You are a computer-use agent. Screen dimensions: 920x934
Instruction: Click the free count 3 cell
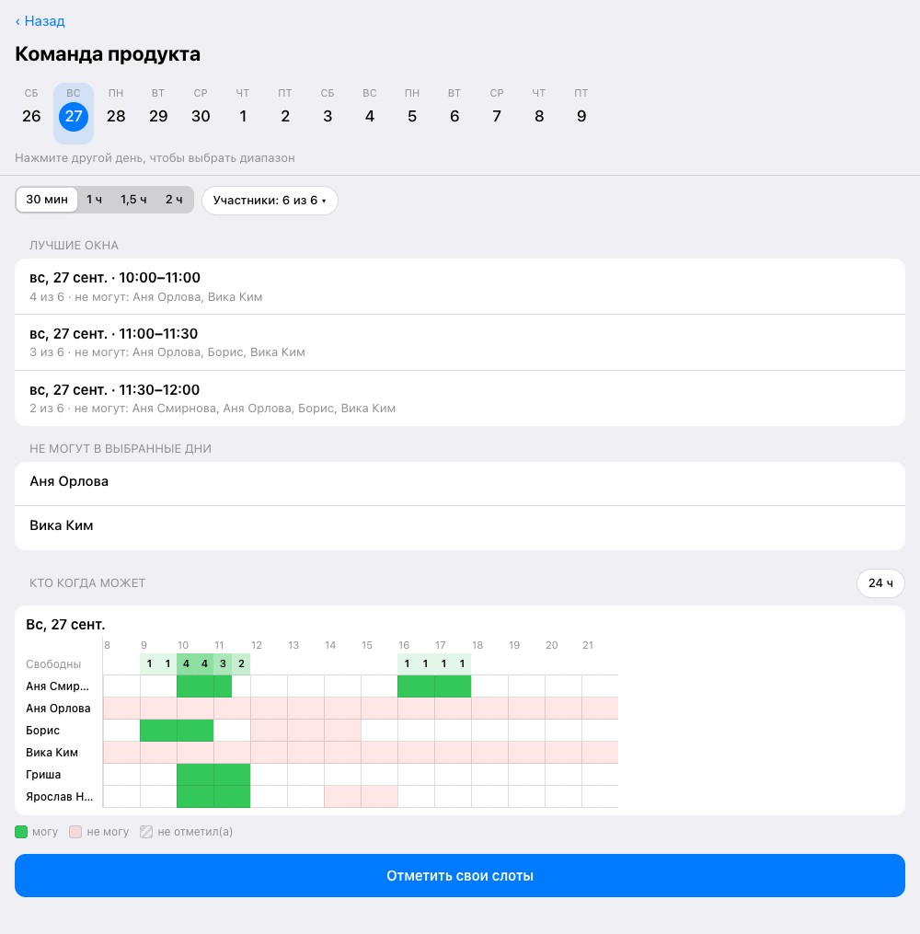click(x=223, y=663)
